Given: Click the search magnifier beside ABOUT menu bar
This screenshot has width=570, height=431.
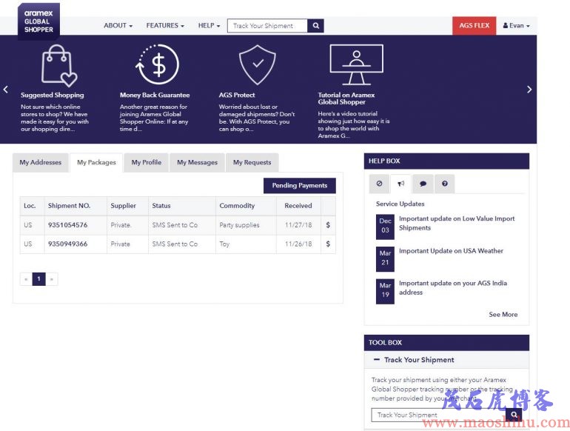Looking at the screenshot, I should coord(315,26).
